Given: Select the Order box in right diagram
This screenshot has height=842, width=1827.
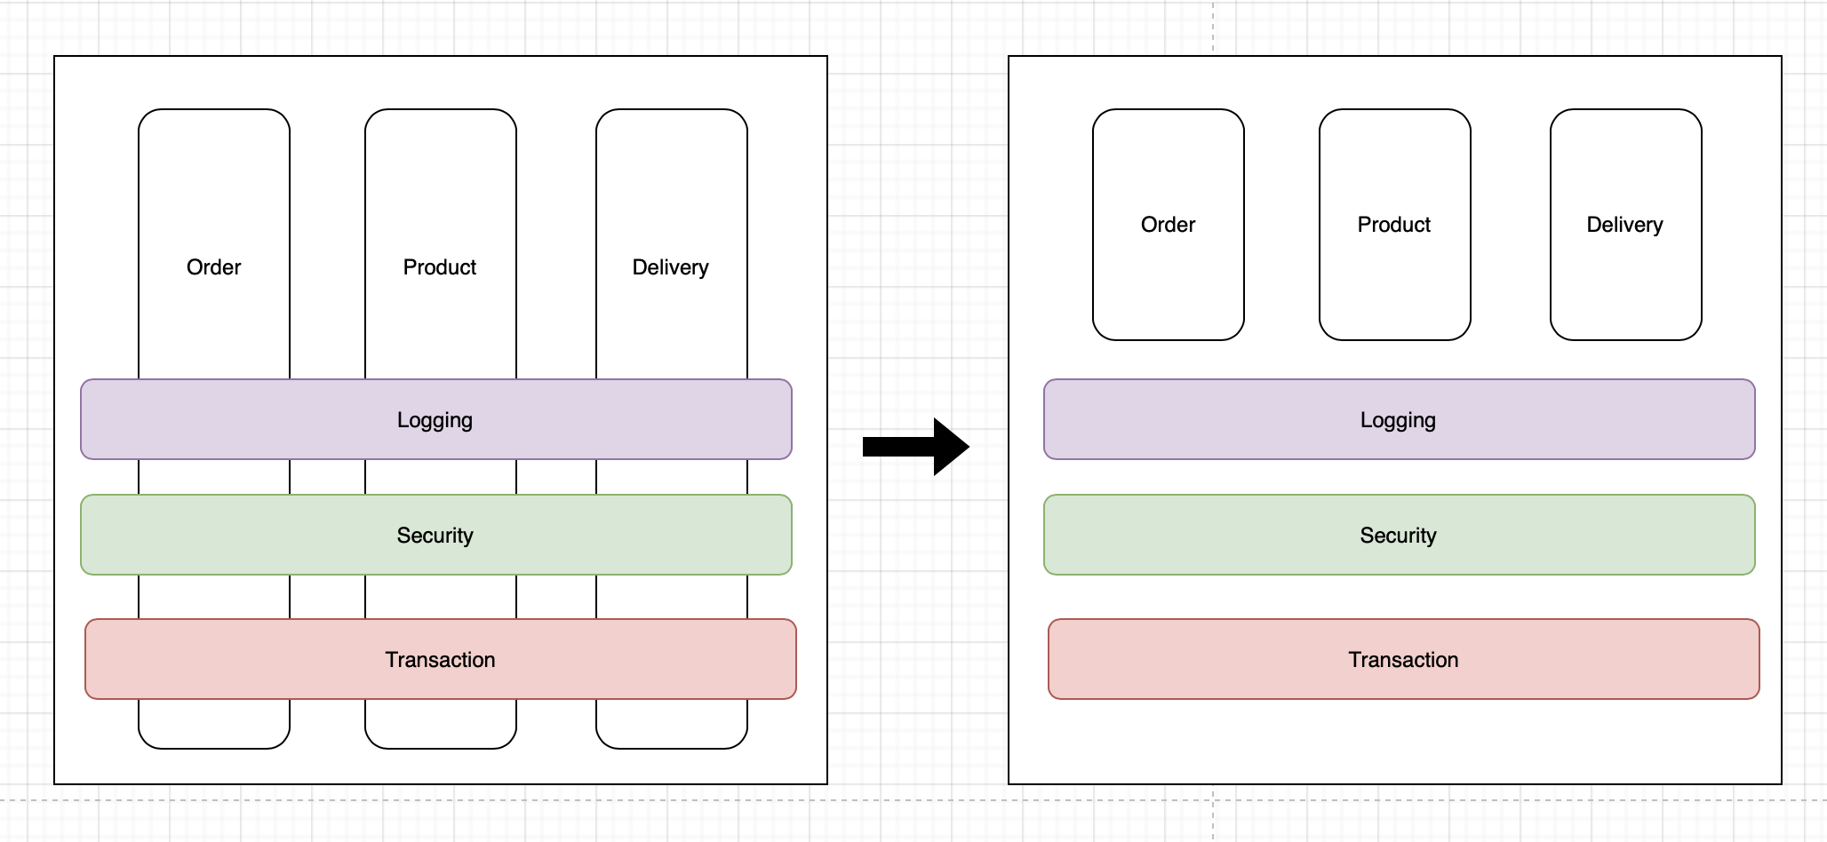Looking at the screenshot, I should [1169, 225].
